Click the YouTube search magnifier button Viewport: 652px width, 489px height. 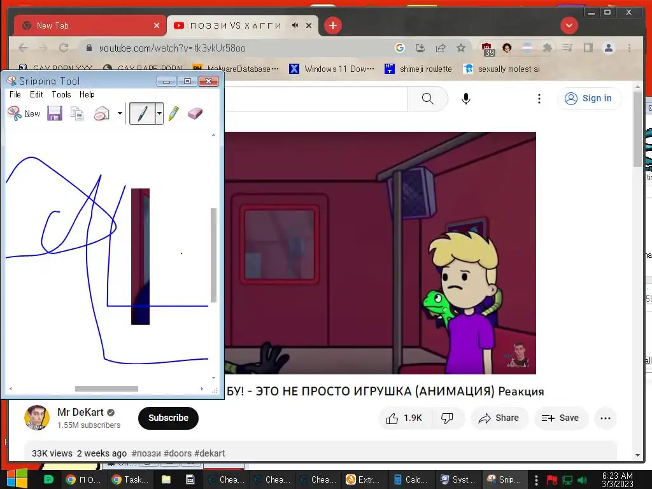point(427,99)
